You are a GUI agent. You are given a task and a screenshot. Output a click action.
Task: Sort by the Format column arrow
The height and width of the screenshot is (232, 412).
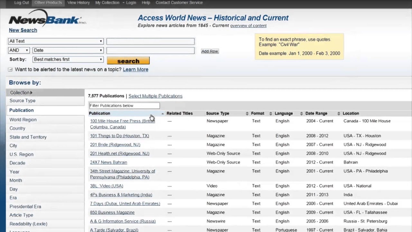coord(271,113)
